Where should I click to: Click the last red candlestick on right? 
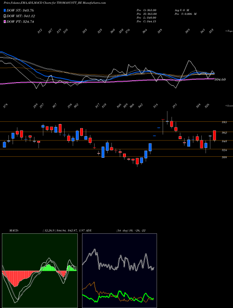(x=214, y=135)
